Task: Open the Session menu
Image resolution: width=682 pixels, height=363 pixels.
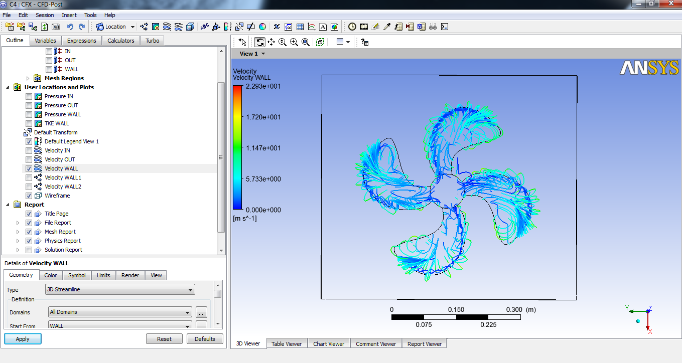Action: 45,15
